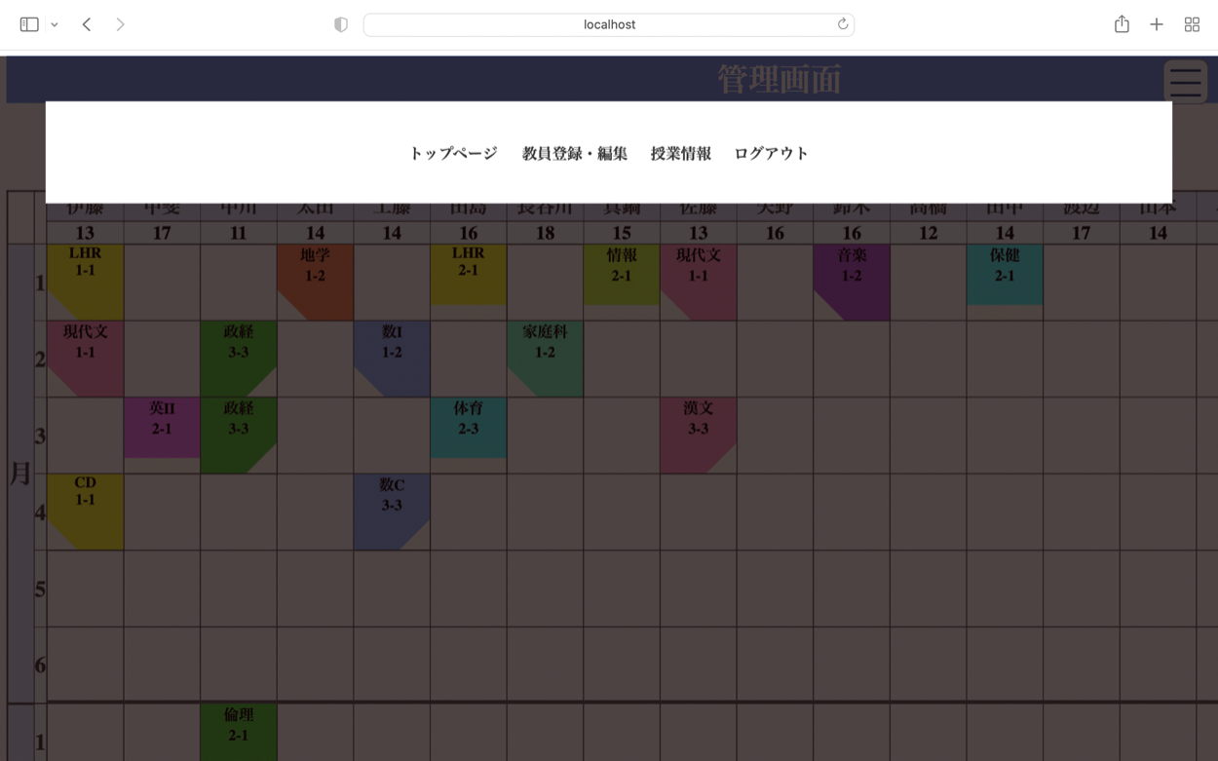Select the orange 地学 1-2 class cell

pos(315,278)
